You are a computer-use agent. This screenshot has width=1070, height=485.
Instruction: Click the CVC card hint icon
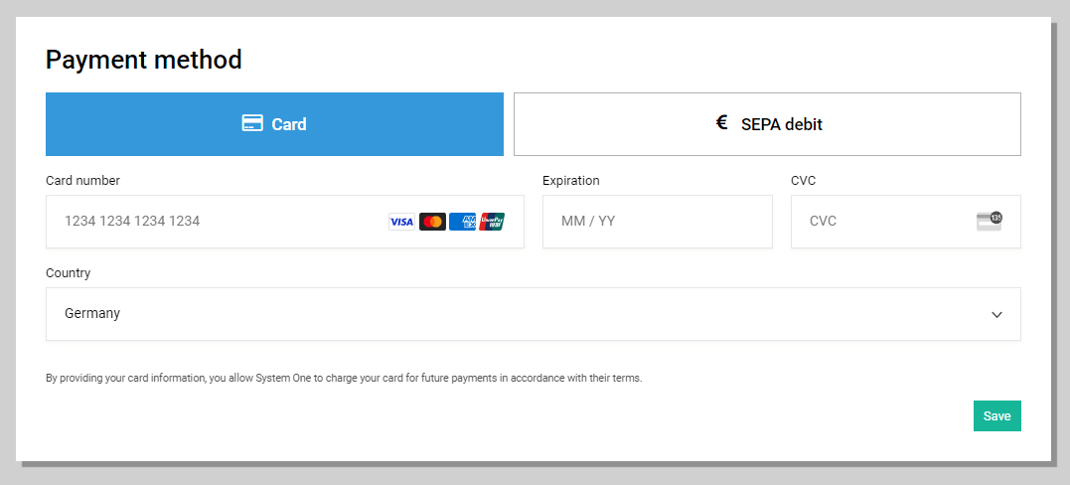[990, 222]
